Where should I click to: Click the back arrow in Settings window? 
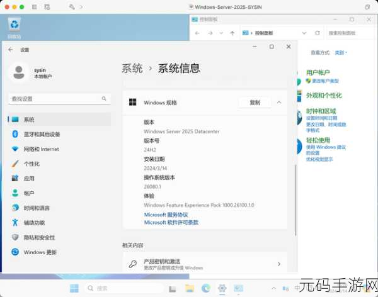point(10,50)
